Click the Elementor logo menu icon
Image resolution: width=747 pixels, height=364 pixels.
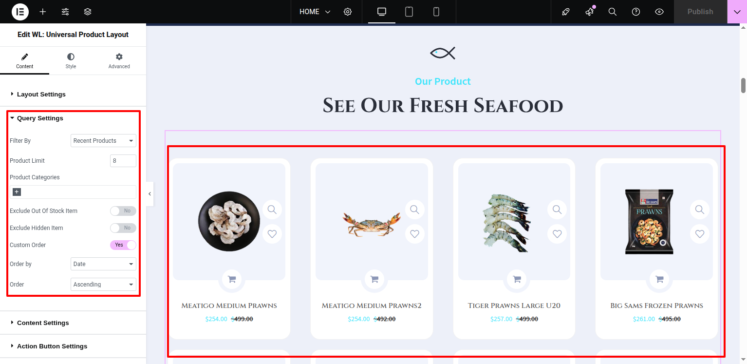coord(20,12)
